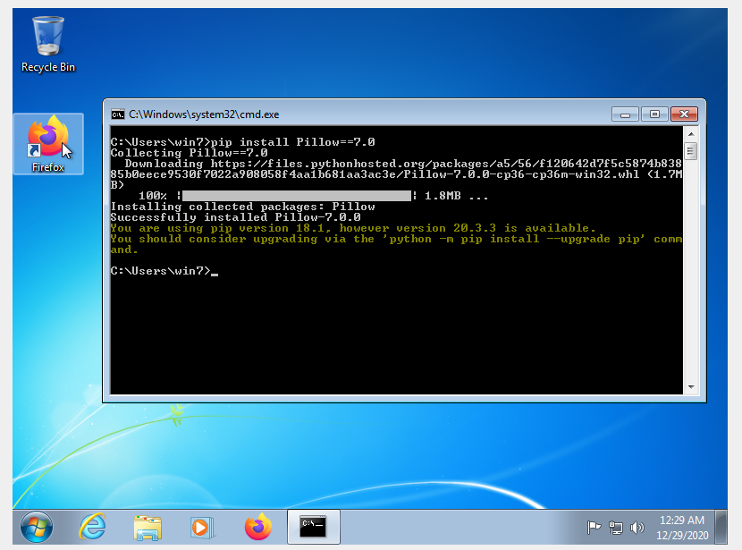Launch Windows Media Player from taskbar
The width and height of the screenshot is (742, 550).
click(203, 528)
